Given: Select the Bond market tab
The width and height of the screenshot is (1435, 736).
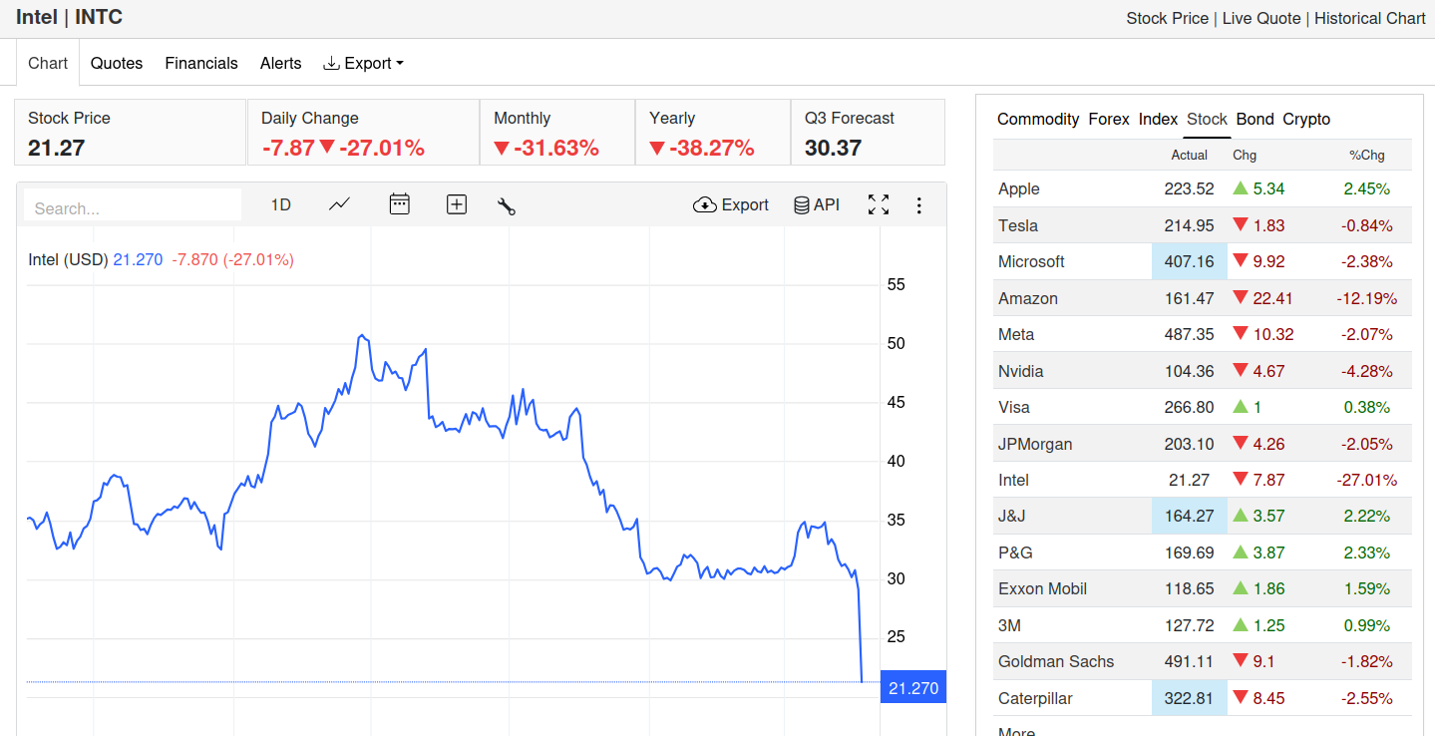Looking at the screenshot, I should [x=1256, y=119].
